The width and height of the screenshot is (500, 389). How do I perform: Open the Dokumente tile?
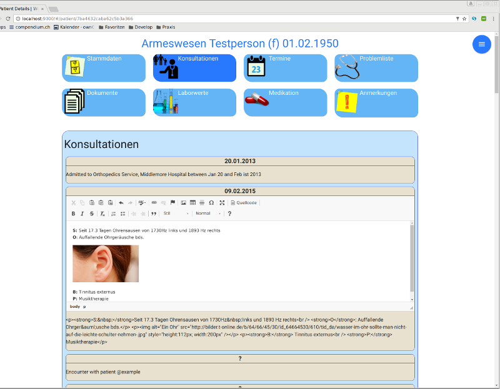104,102
